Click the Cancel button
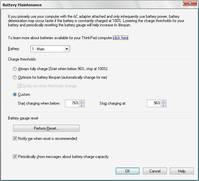This screenshot has height=181, width=199. tap(155, 171)
